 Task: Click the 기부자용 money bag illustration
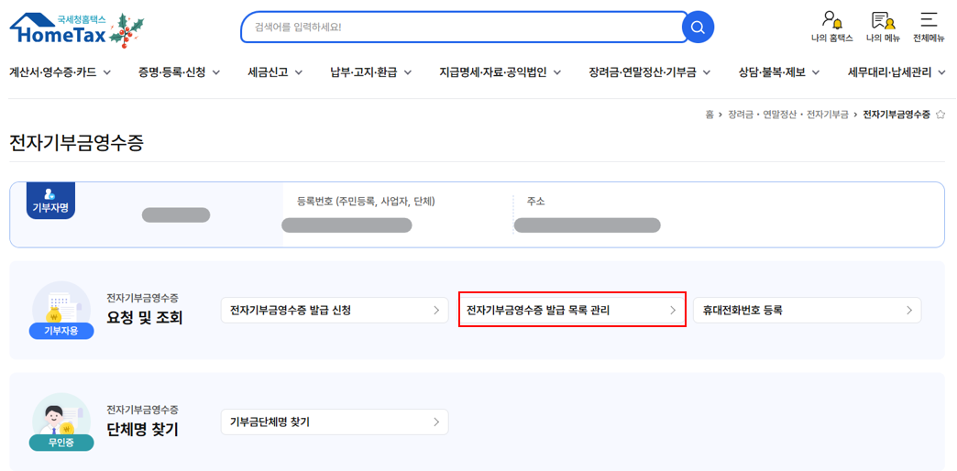pyautogui.click(x=61, y=305)
